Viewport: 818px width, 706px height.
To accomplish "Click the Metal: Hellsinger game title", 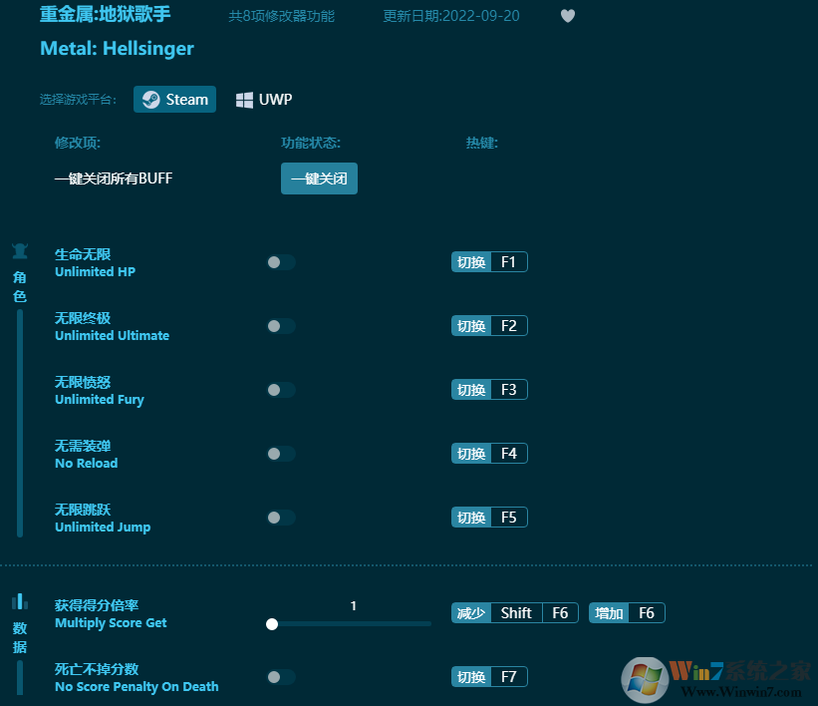I will click(118, 48).
